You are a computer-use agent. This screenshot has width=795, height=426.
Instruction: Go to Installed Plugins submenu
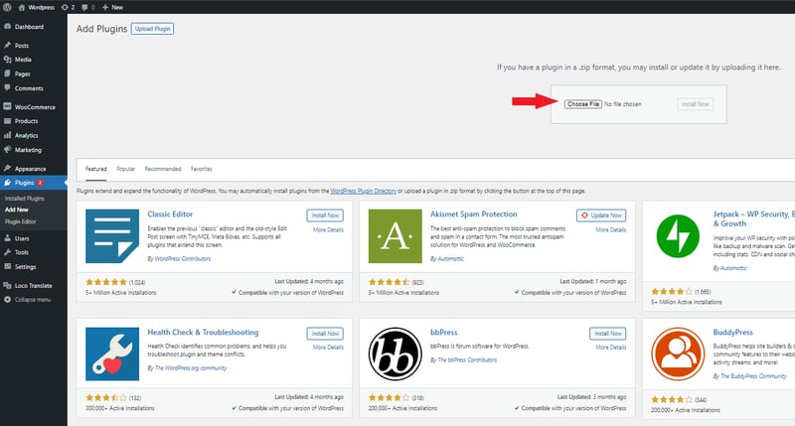24,198
